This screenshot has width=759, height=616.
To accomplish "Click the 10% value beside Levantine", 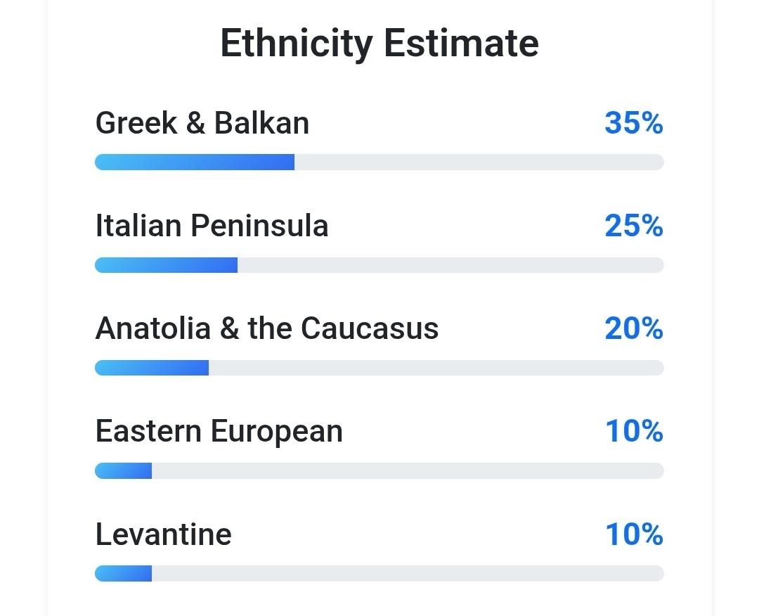I will [x=634, y=534].
